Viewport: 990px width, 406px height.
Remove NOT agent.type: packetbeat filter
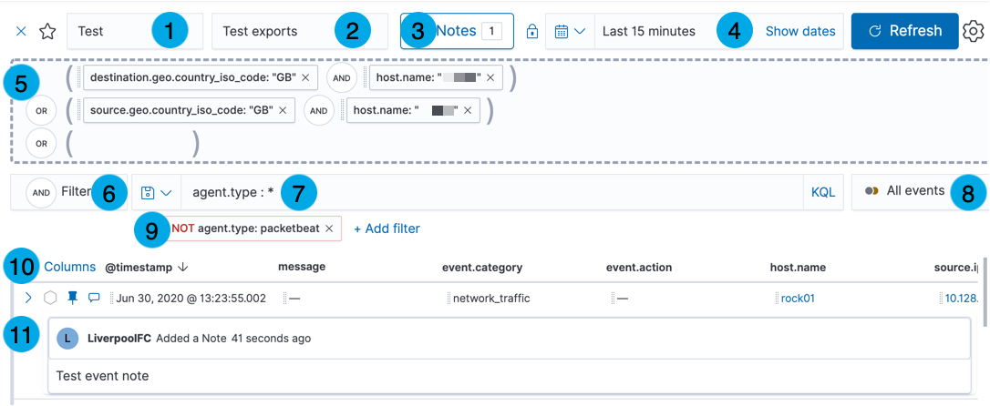coord(329,228)
